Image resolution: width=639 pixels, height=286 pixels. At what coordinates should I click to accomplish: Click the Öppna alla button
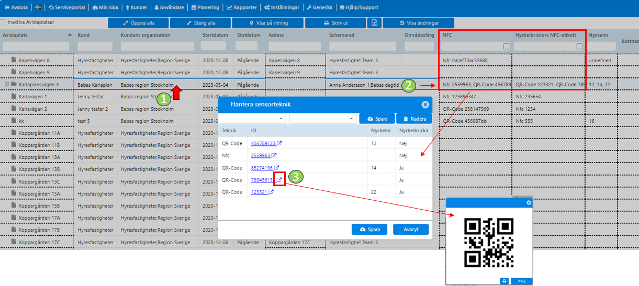tap(139, 23)
